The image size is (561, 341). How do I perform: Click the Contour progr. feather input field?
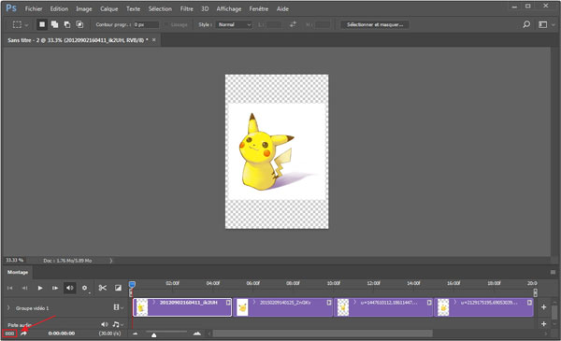[146, 24]
